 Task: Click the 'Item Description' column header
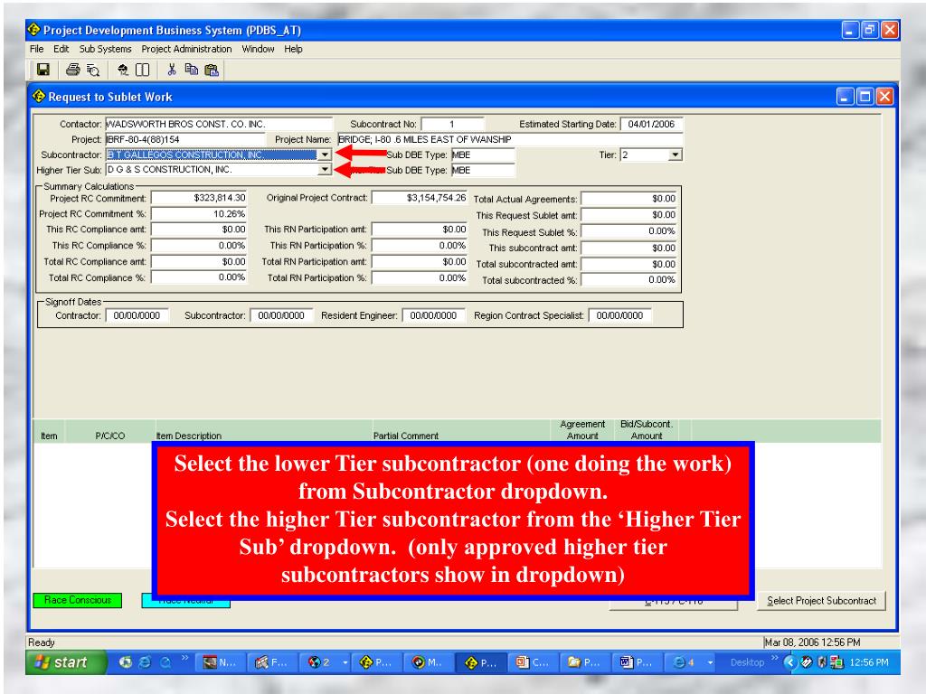pos(189,436)
